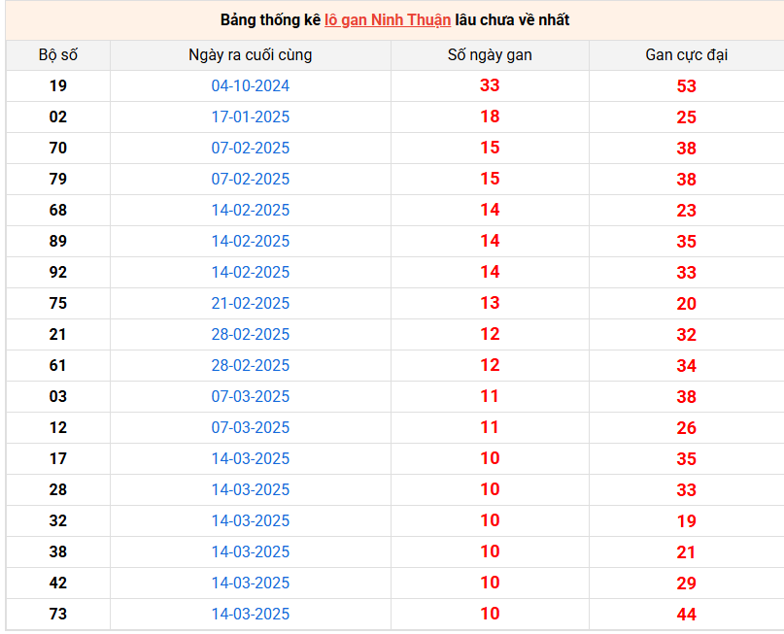The height and width of the screenshot is (634, 784).
Task: Click the date 14-03-2025 for number 73
Action: tap(250, 614)
